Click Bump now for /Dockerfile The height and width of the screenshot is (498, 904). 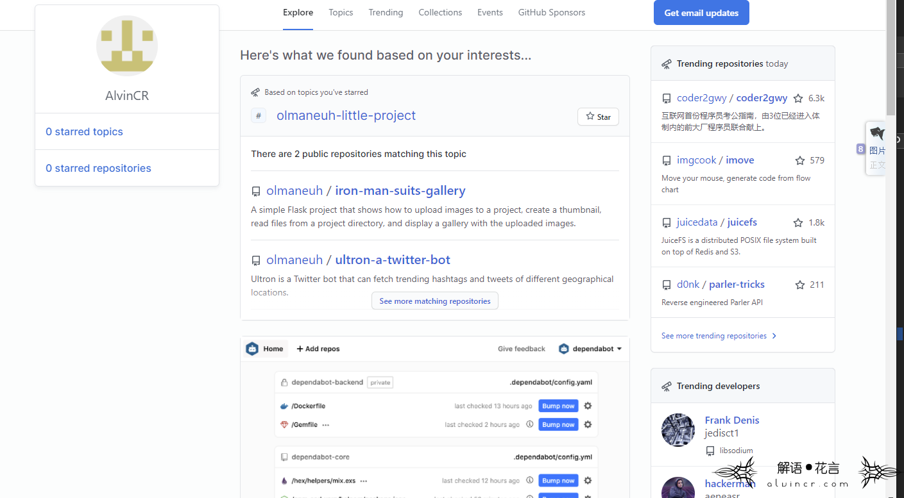click(x=558, y=406)
